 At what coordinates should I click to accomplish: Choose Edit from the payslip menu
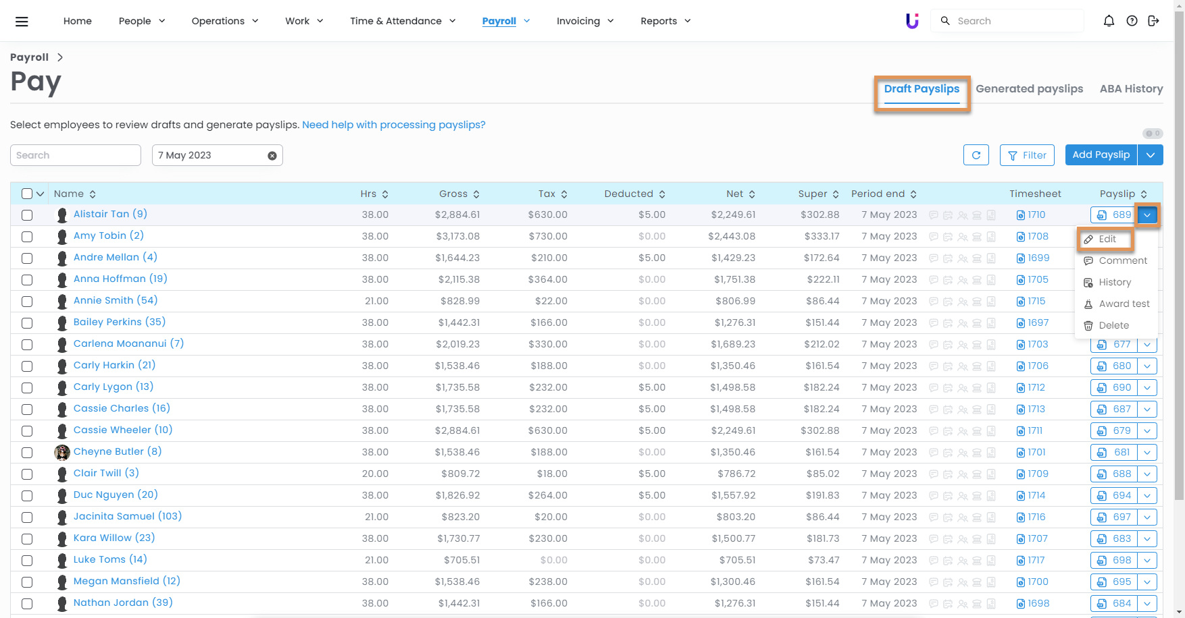tap(1106, 240)
